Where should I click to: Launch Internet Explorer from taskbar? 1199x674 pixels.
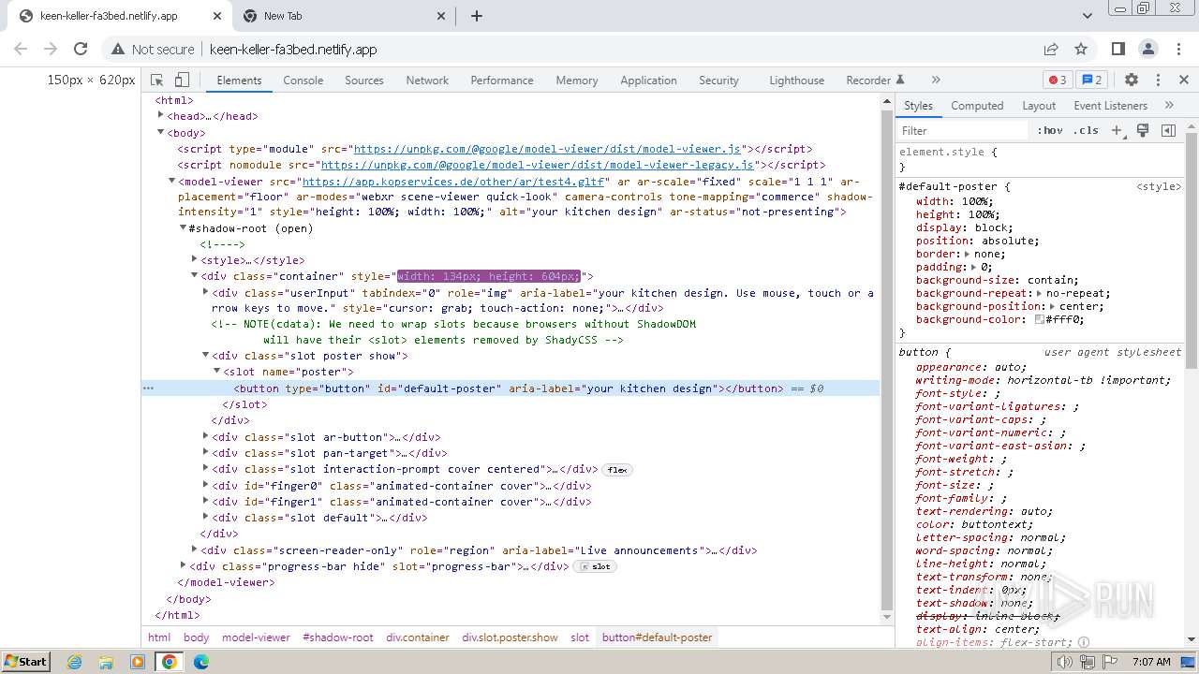tap(75, 662)
